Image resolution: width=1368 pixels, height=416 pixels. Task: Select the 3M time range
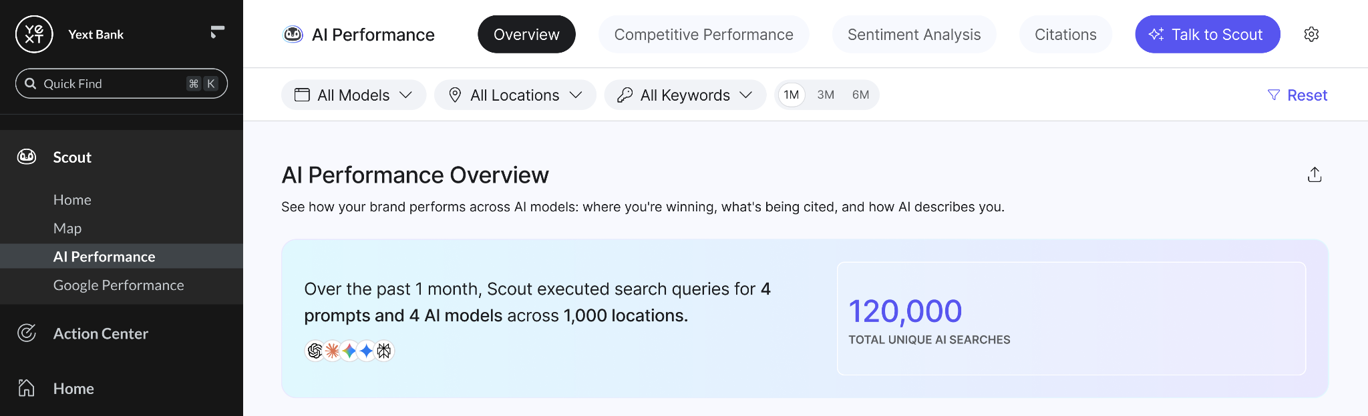[826, 95]
